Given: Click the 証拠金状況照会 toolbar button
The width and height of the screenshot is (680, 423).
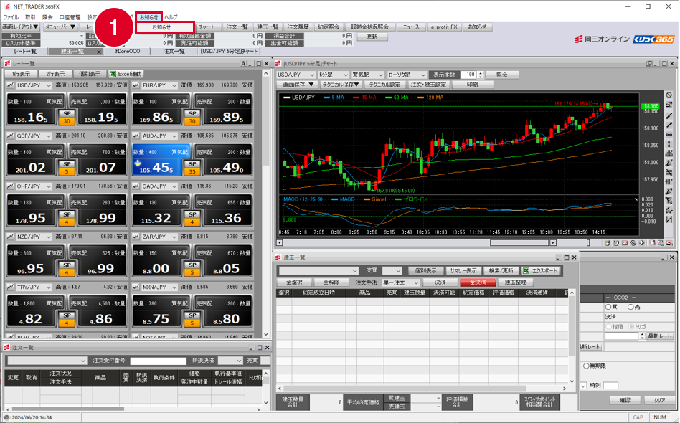Looking at the screenshot, I should [370, 27].
